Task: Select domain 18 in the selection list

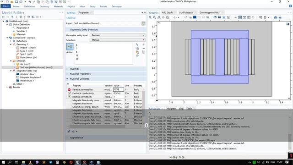Action: click(x=77, y=55)
